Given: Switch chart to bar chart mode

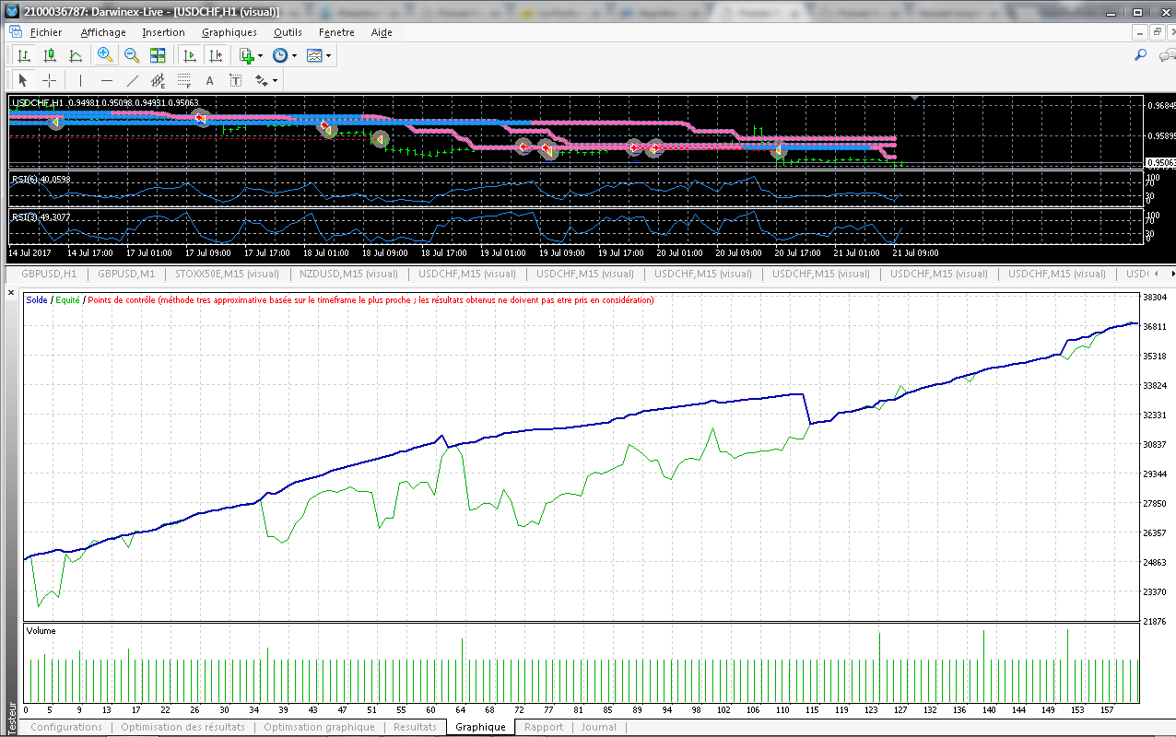Looking at the screenshot, I should (x=23, y=55).
